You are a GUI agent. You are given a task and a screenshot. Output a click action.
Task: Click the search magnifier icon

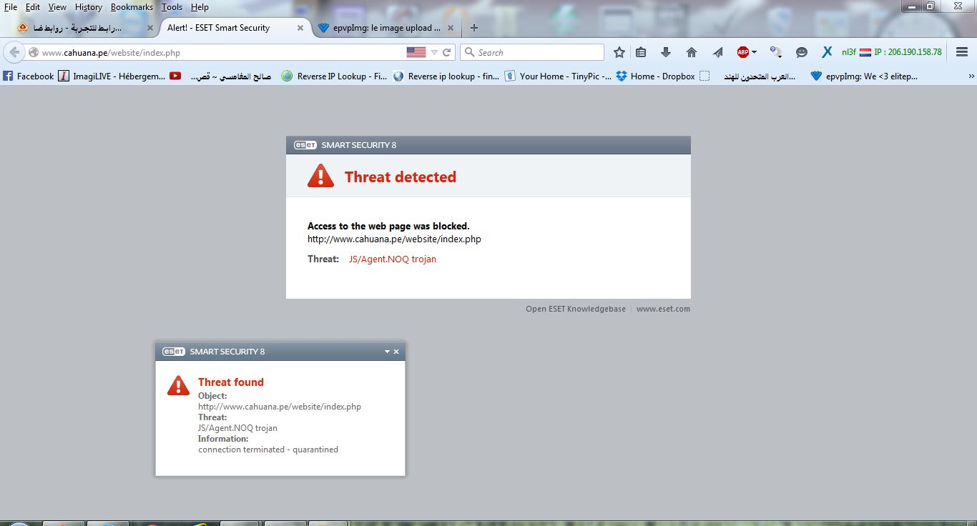tap(470, 52)
